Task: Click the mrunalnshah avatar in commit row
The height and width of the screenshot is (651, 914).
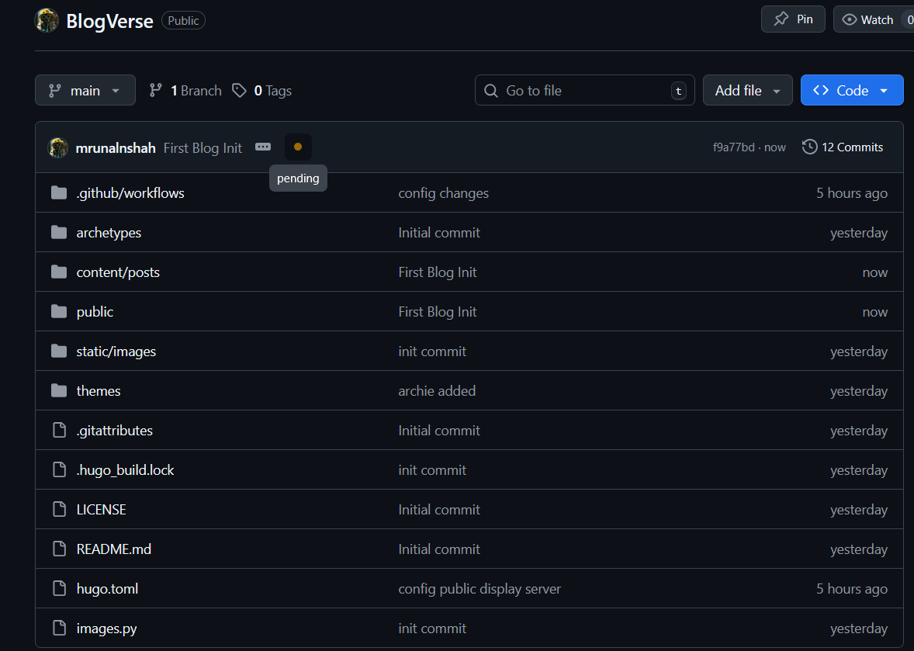Action: click(x=58, y=147)
